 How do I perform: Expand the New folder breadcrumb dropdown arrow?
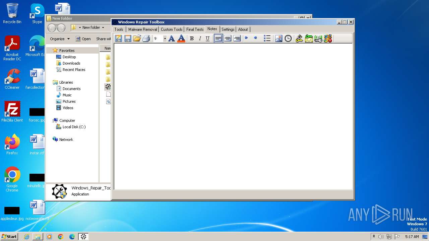click(x=103, y=28)
